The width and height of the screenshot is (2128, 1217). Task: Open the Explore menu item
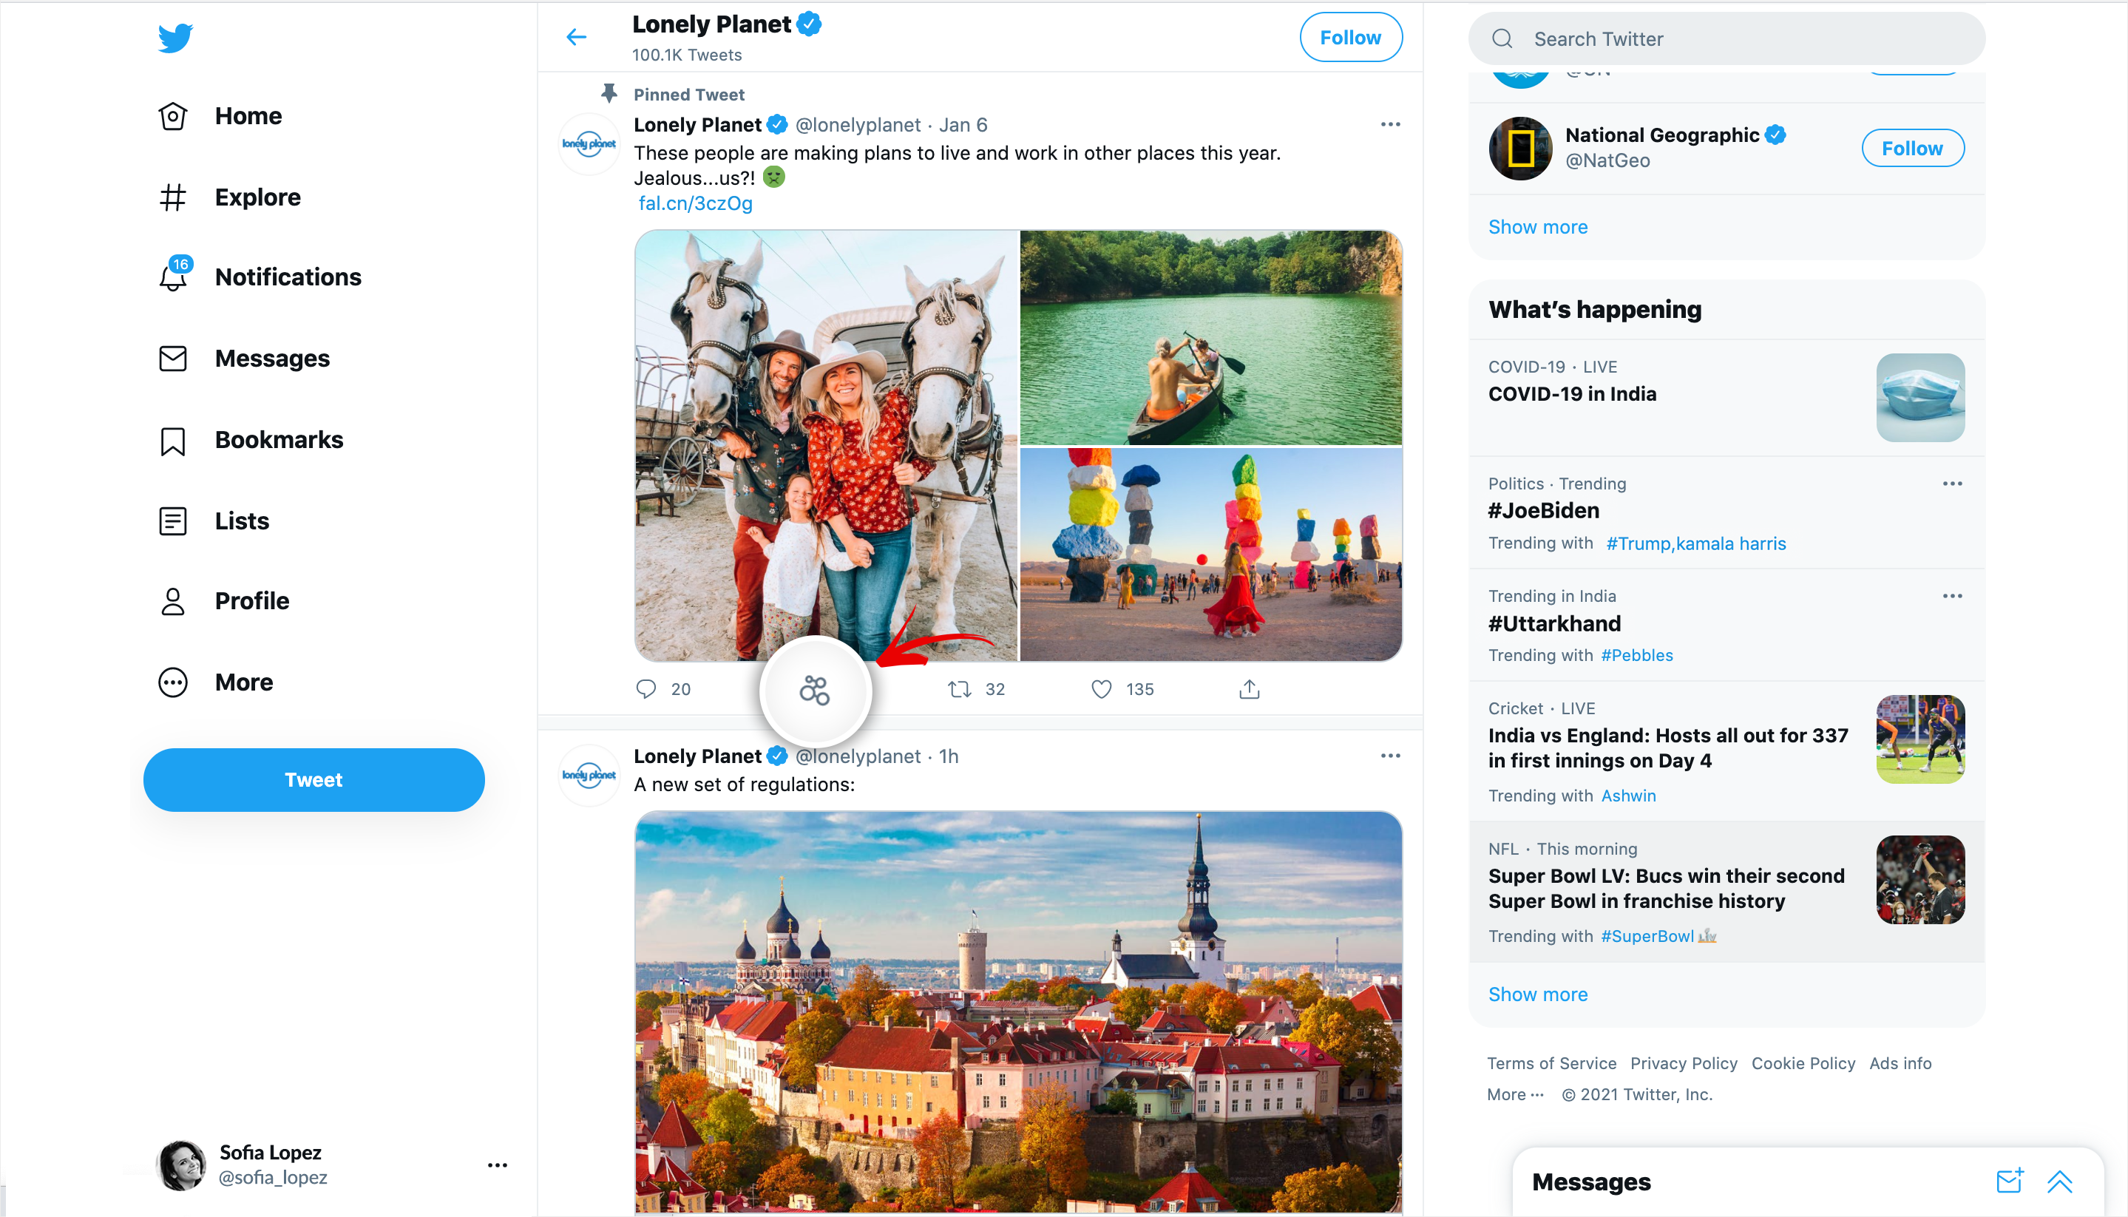tap(257, 197)
